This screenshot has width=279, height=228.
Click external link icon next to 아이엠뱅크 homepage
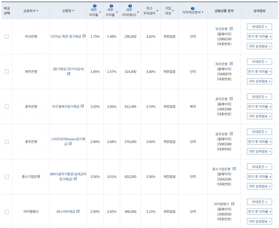(233, 204)
